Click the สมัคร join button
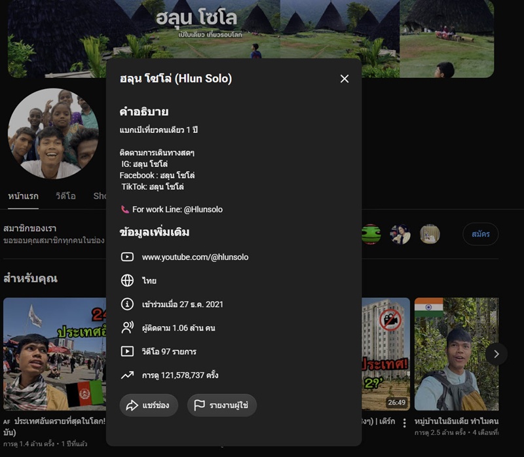The image size is (524, 457). 481,234
